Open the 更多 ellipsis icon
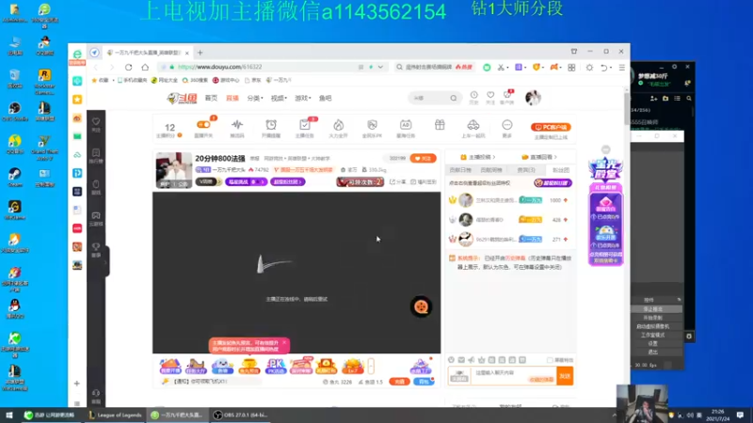753x423 pixels. pos(506,125)
